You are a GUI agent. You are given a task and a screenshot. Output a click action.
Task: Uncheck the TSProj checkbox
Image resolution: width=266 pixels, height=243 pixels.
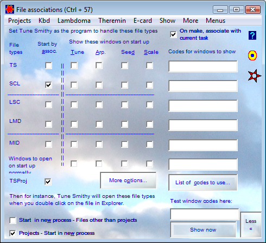[48, 182]
